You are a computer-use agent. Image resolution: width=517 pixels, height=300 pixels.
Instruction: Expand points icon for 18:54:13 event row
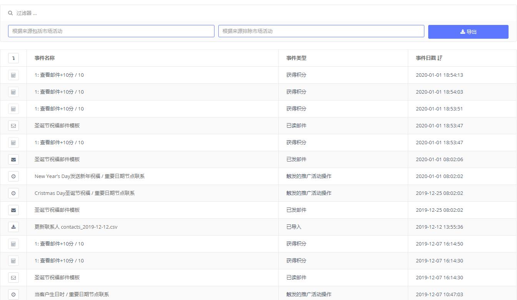(13, 75)
